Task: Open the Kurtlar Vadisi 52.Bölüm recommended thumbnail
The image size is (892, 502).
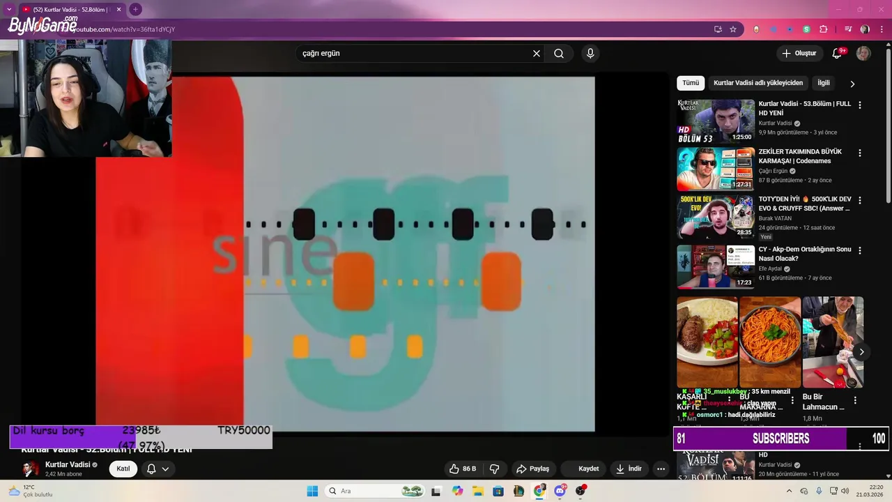Action: point(716,465)
